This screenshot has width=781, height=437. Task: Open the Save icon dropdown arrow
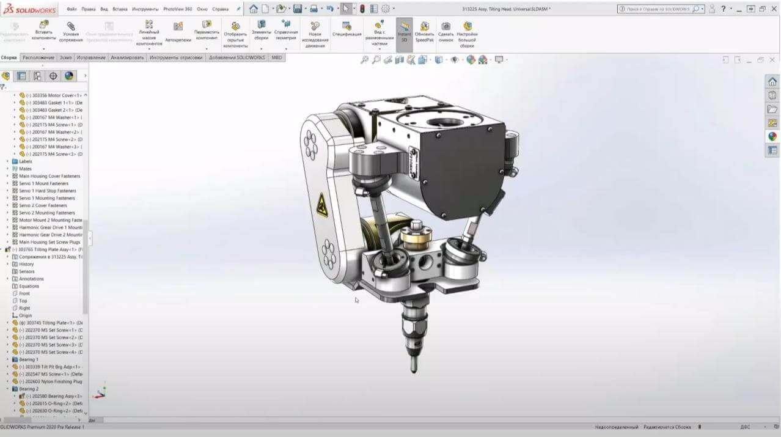pos(304,9)
